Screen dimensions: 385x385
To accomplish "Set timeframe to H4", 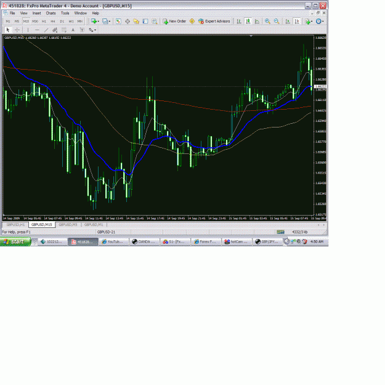I will (53, 22).
